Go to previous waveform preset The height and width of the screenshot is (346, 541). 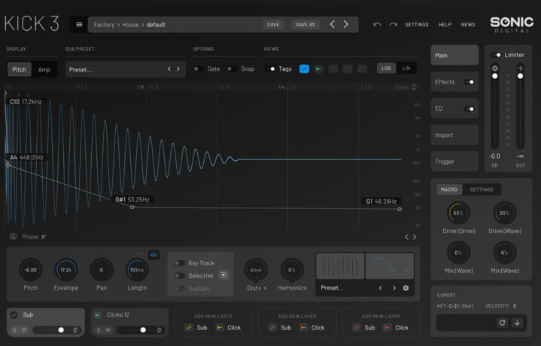[381, 287]
